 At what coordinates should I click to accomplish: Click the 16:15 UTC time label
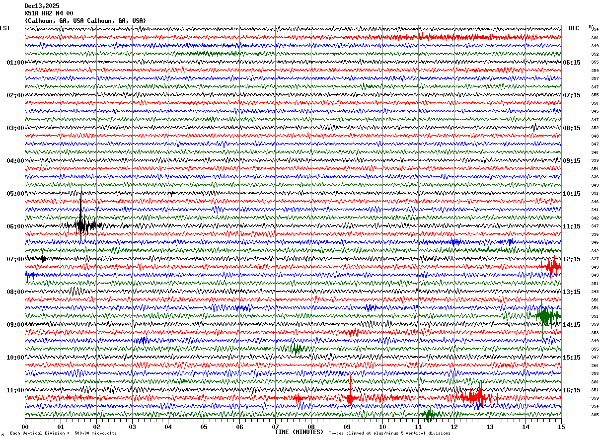572,390
